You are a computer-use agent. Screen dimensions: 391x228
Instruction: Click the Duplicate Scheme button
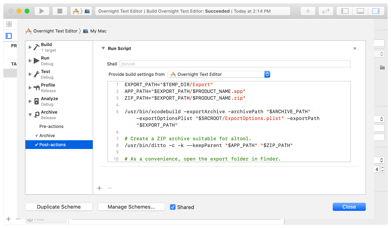[59, 207]
